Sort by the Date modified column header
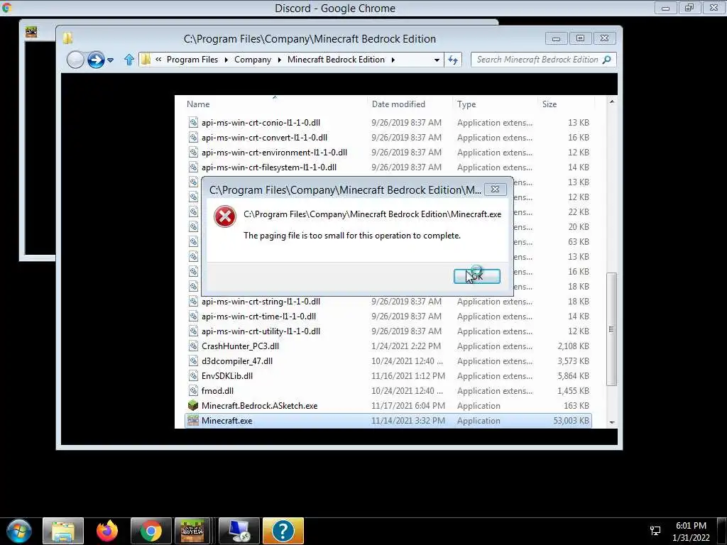 tap(398, 104)
